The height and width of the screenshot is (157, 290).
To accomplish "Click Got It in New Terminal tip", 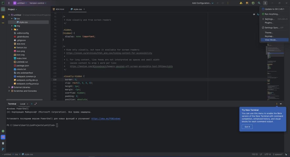I will pyautogui.click(x=247, y=127).
